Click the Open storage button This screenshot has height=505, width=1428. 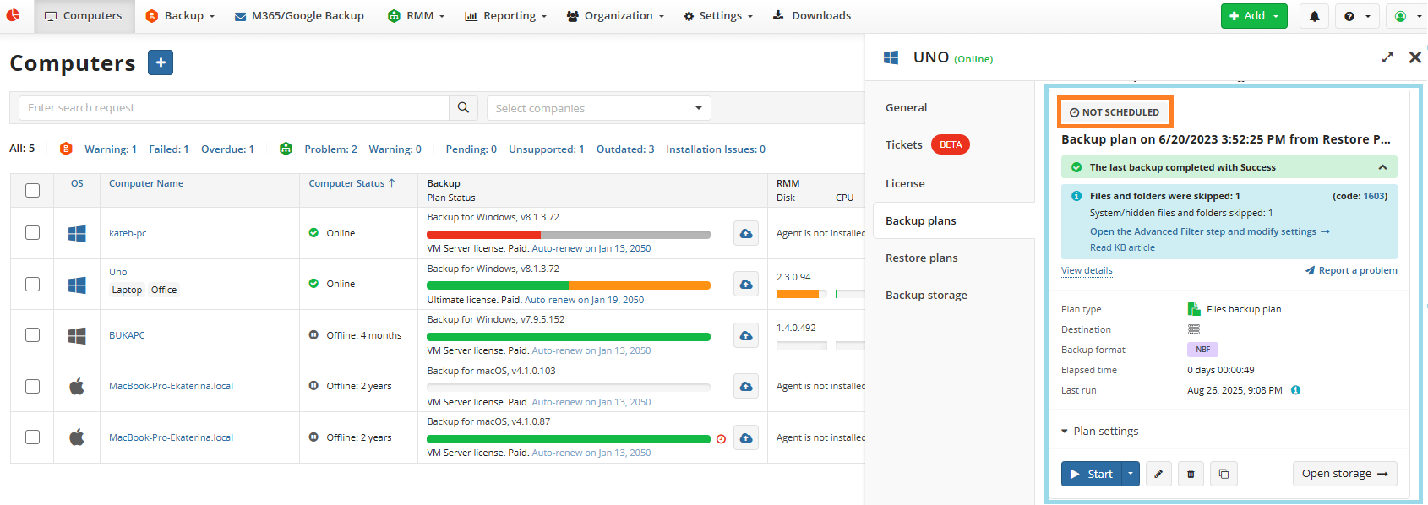1345,474
